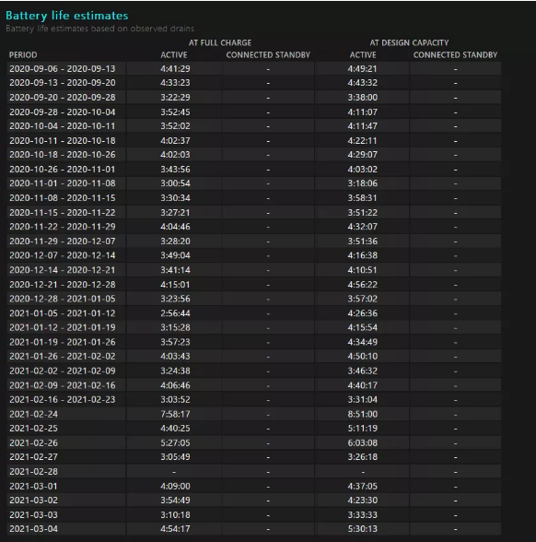Click the AT FULL CHARGE header
536x542 pixels.
point(219,42)
